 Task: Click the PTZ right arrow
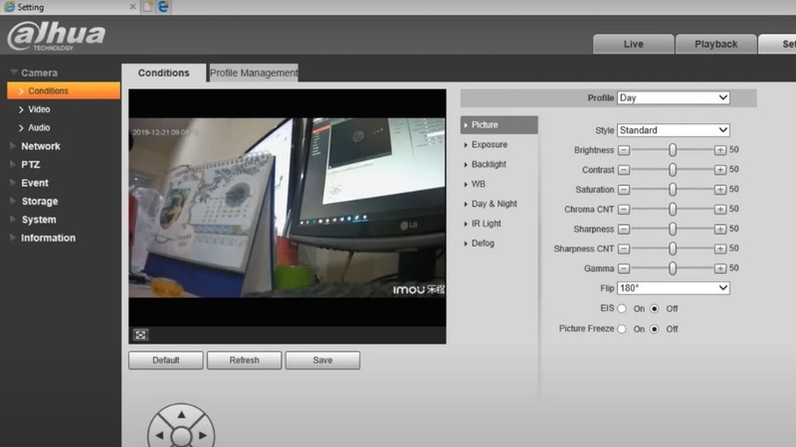203,435
